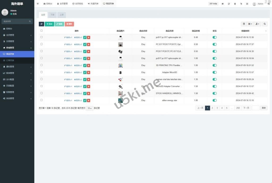The height and width of the screenshot is (183, 272).
Task: Click the hamburger sidebar toggle icon
Action: 38,4
